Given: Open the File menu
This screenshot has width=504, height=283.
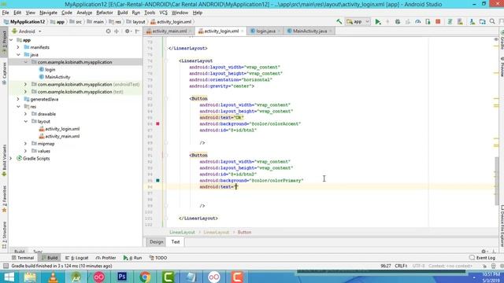Looking at the screenshot, I should pos(6,13).
